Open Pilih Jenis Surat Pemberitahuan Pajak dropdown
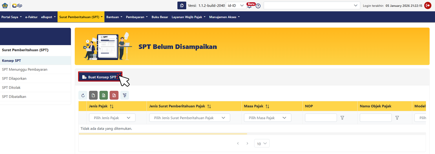The image size is (435, 154). point(189,118)
